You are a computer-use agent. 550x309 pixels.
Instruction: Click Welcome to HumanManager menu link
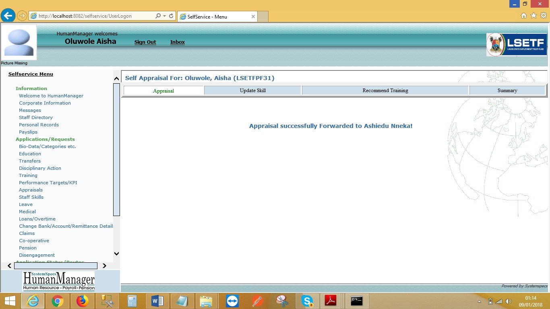pos(51,96)
